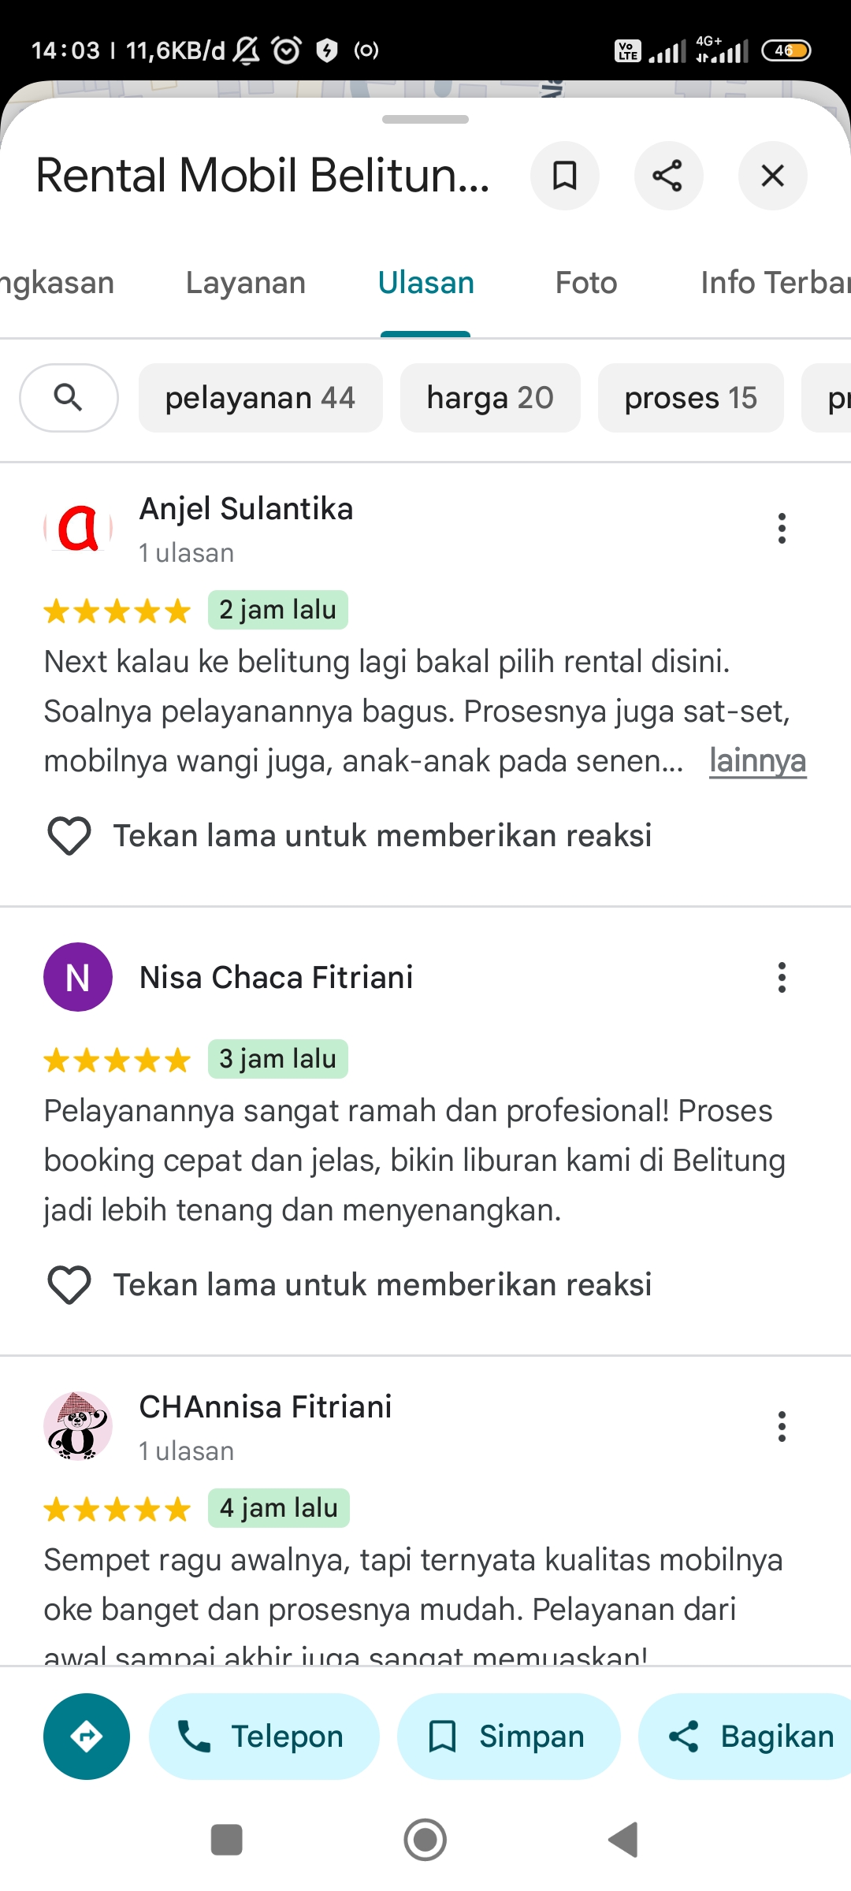Tap the share icon in header
This screenshot has height=1891, width=851.
point(668,176)
